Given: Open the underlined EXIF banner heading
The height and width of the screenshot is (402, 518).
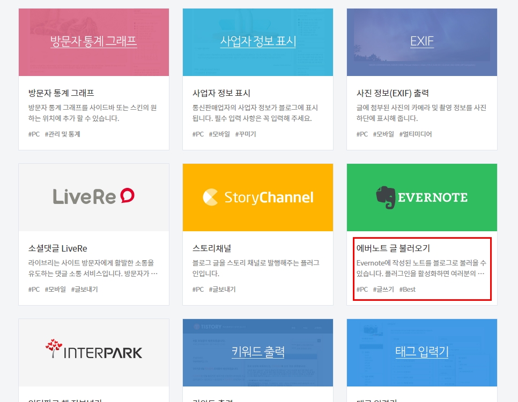Looking at the screenshot, I should click(422, 41).
